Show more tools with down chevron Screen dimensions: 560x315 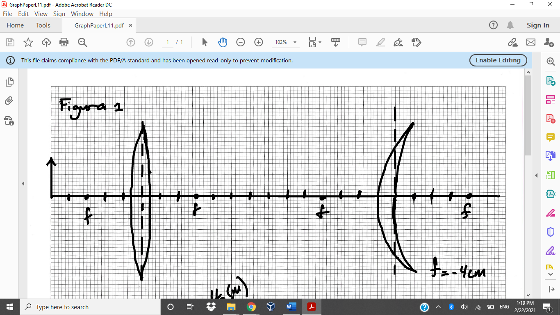tap(551, 274)
